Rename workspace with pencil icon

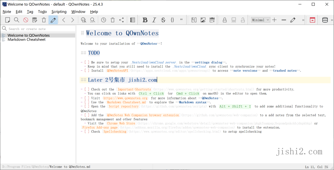(x=293, y=20)
